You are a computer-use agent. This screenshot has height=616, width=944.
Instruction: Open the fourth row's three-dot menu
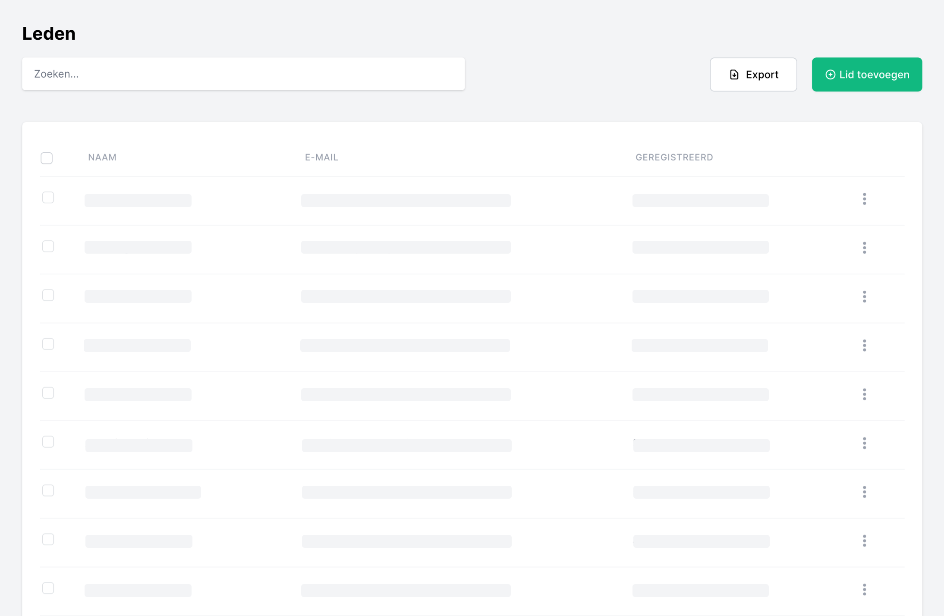(864, 345)
